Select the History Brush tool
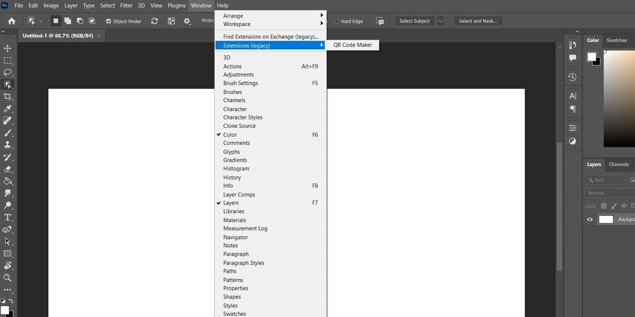 (x=7, y=157)
